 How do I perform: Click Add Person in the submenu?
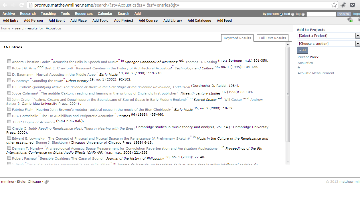(33, 21)
